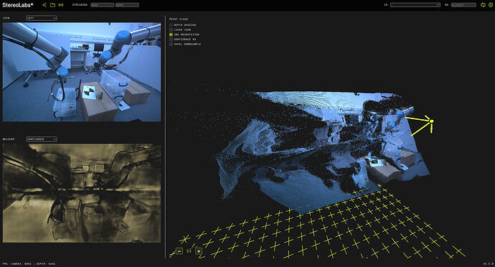Click the second Streaming input field
Image resolution: width=495 pixels, height=267 pixels.
pyautogui.click(x=127, y=5)
